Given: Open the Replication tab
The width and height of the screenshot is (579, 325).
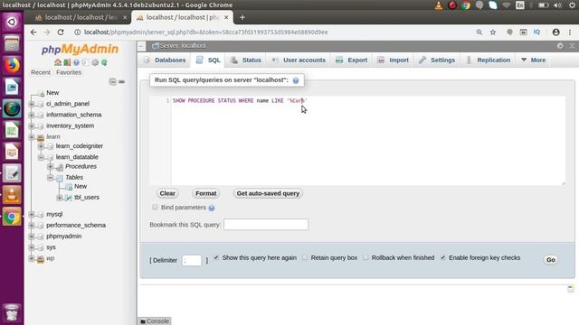Looking at the screenshot, I should (x=489, y=60).
